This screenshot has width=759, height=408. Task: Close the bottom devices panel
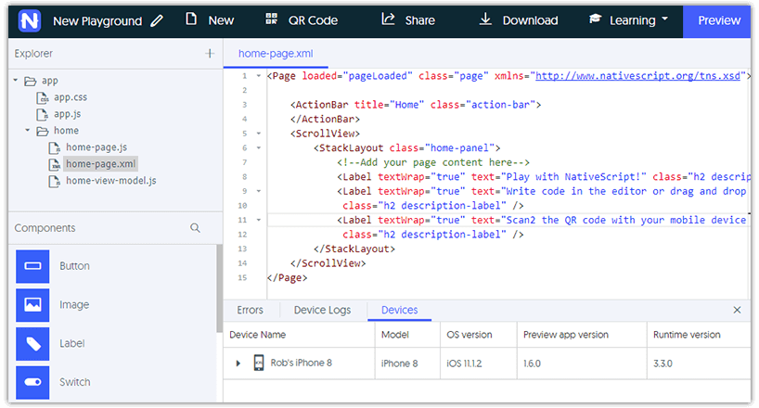[x=737, y=310]
